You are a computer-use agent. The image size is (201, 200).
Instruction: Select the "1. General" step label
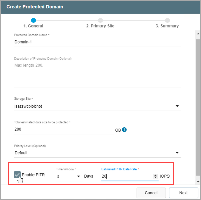point(33,26)
